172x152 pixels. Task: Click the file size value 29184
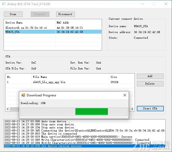coord(114,82)
